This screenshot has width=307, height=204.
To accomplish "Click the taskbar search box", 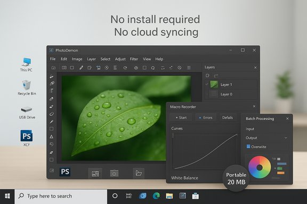I will pyautogui.click(x=61, y=196).
